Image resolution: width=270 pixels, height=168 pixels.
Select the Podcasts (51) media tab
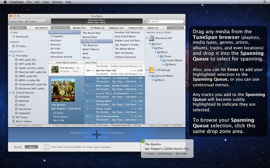tap(116, 28)
